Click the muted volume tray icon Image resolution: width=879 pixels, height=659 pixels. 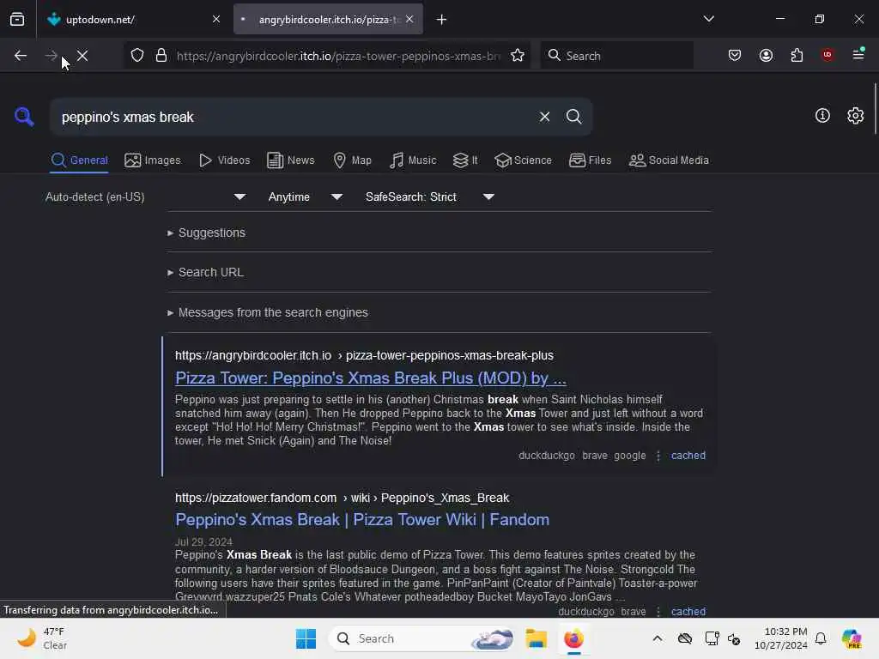click(735, 638)
